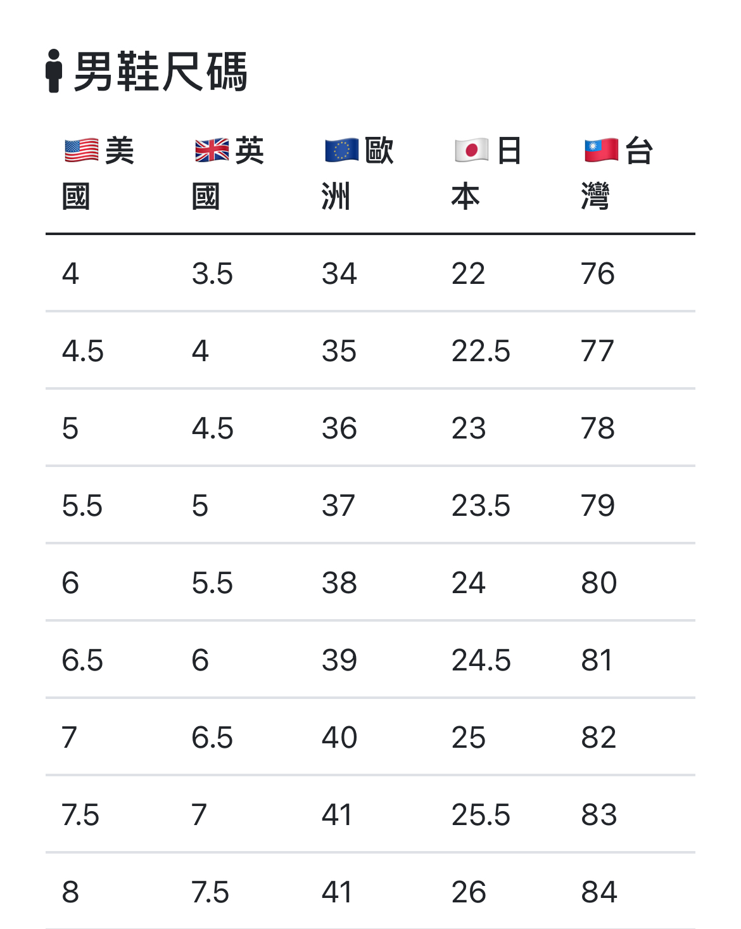Click the Taiwan flag icon

tap(601, 151)
